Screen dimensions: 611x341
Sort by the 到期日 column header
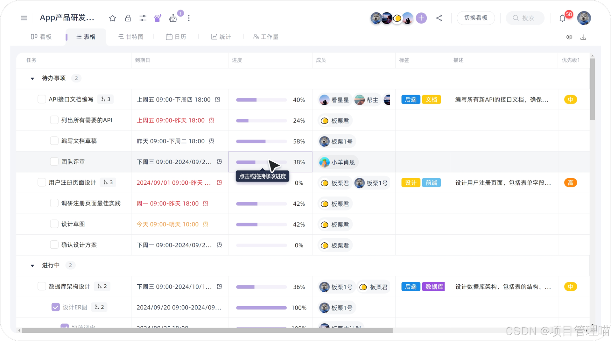[x=143, y=60]
